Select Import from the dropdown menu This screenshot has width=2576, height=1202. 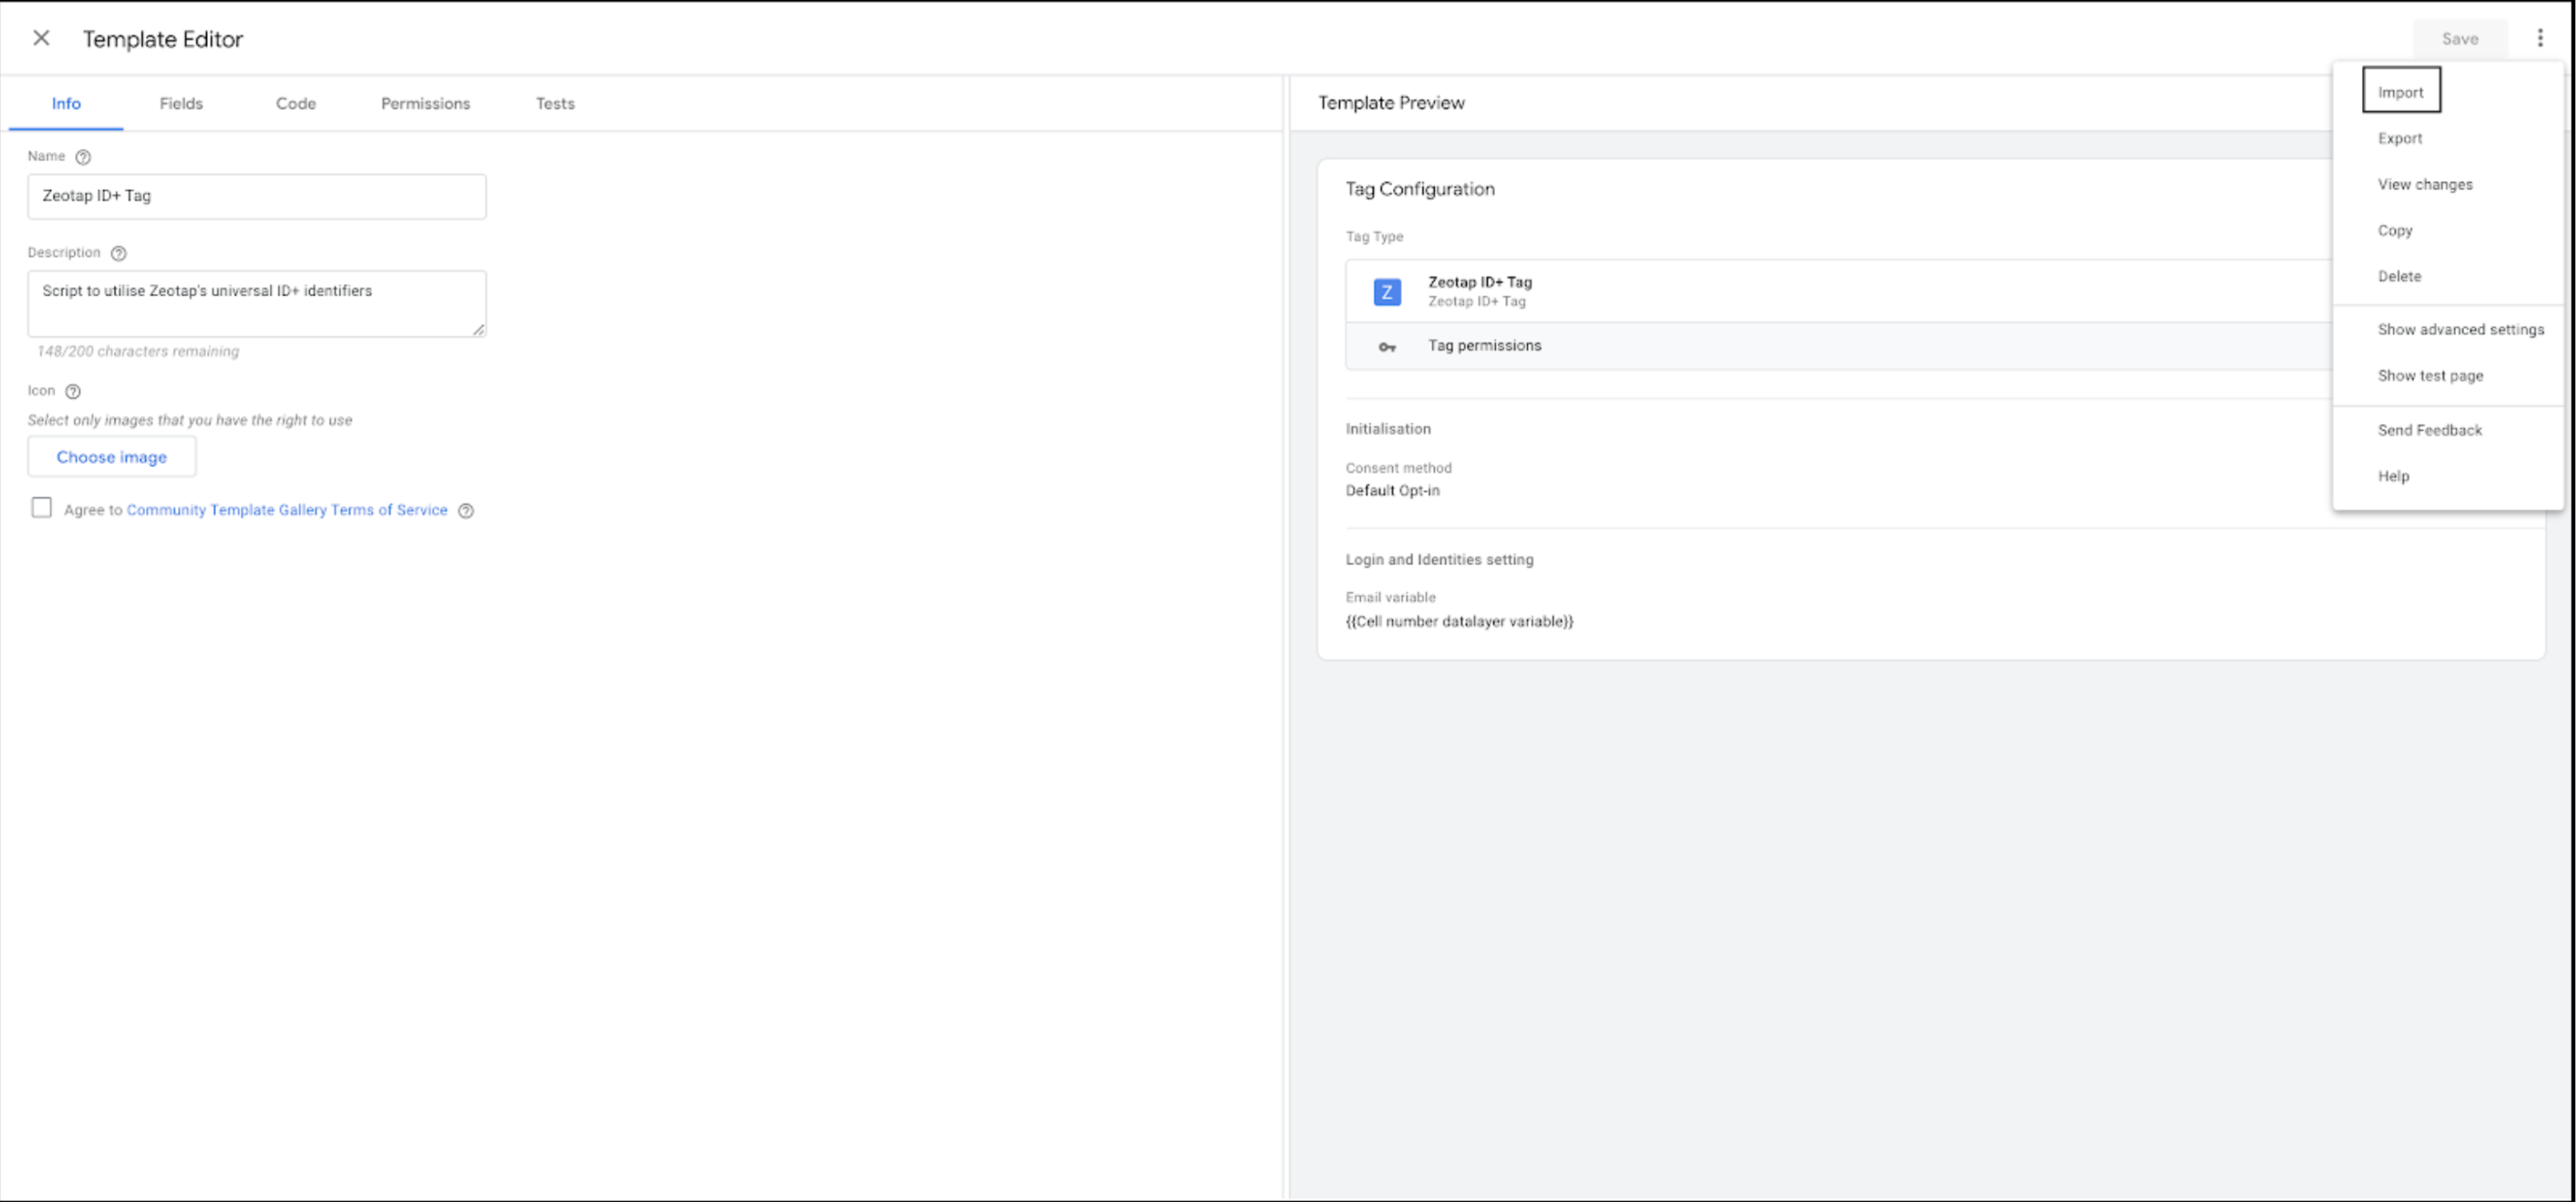[x=2400, y=92]
